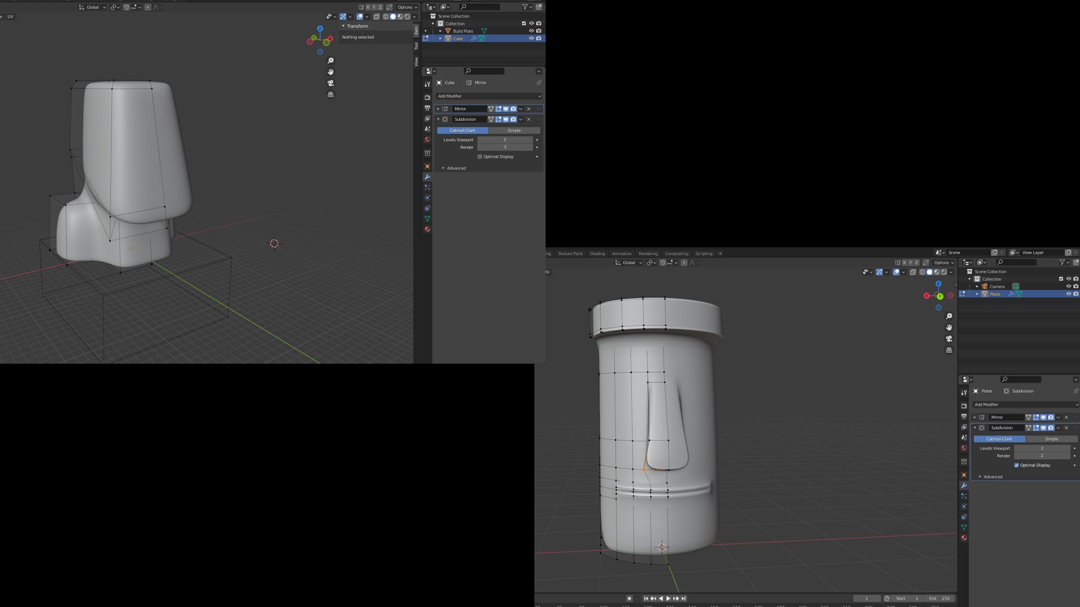Image resolution: width=1080 pixels, height=607 pixels.
Task: Toggle Subdivision render camera icon in Cube window
Action: coord(513,119)
